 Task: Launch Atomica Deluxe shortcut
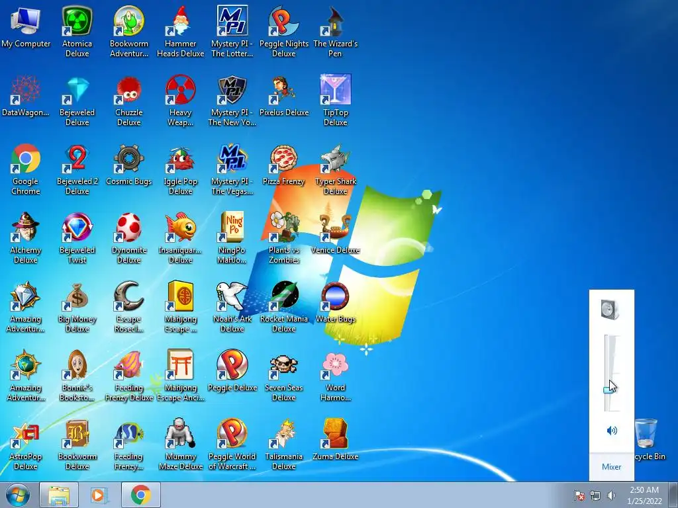click(77, 32)
